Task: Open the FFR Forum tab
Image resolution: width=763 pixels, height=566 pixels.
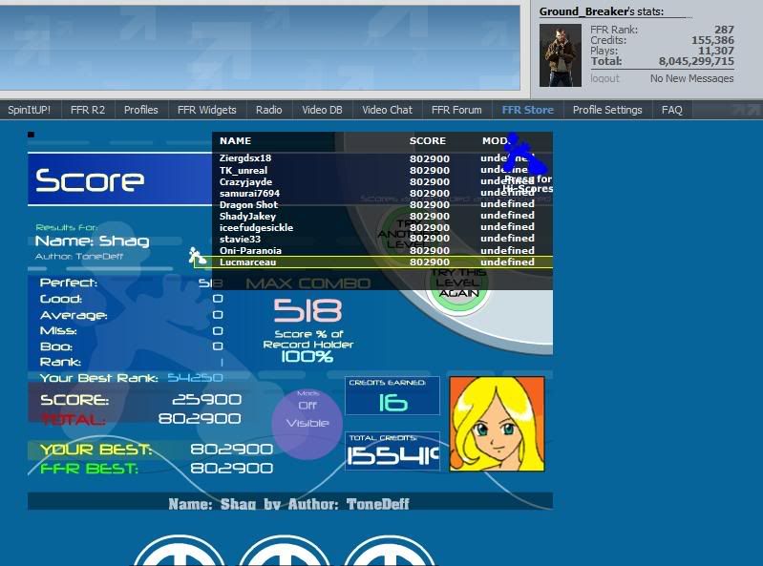Action: click(456, 110)
